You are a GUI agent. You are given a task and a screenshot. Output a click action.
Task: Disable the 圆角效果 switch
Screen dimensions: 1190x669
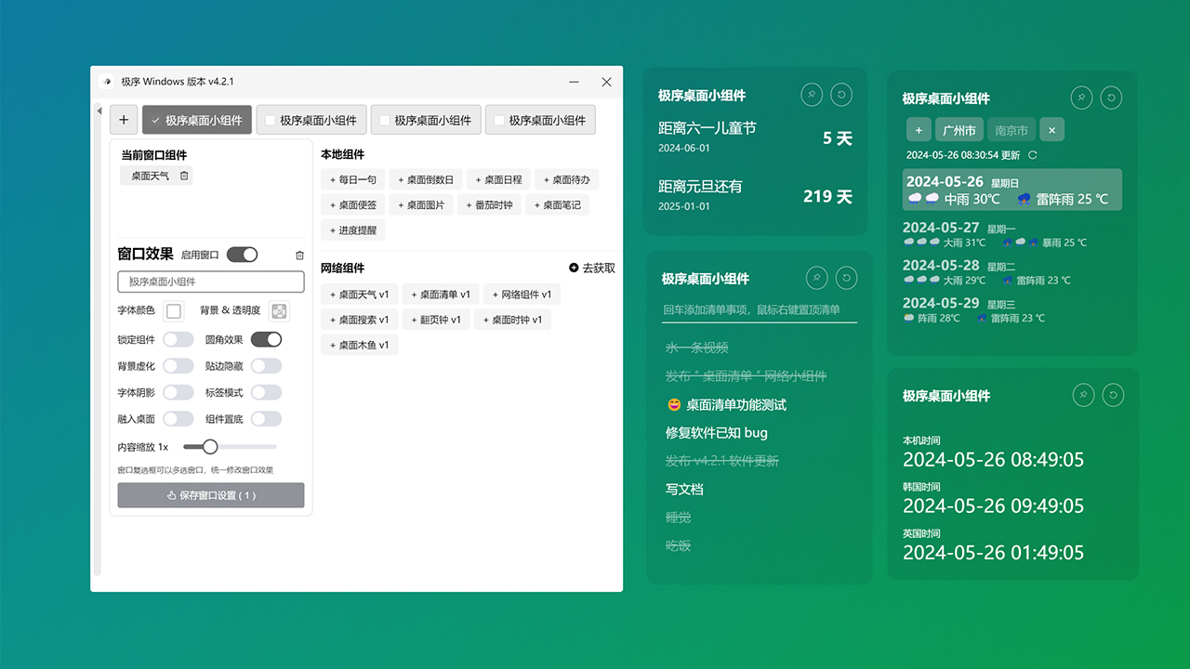266,340
